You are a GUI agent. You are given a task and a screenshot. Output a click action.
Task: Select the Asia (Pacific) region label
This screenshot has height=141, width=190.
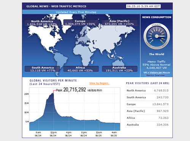pyautogui.click(x=119, y=22)
